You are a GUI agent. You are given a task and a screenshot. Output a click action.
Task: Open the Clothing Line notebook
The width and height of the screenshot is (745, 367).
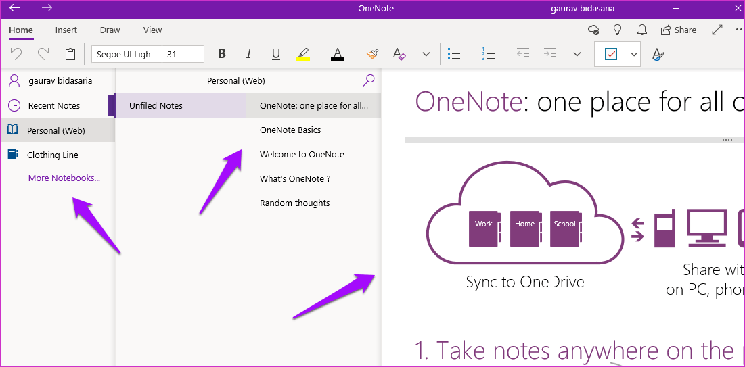point(58,155)
